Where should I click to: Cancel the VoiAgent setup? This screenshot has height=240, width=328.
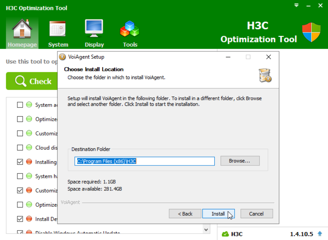click(x=256, y=214)
